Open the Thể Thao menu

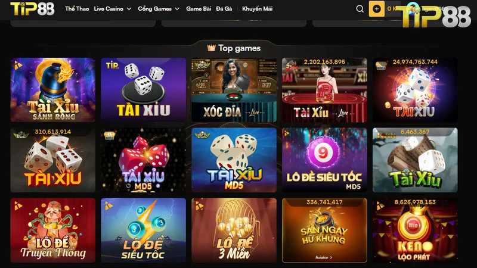point(77,9)
